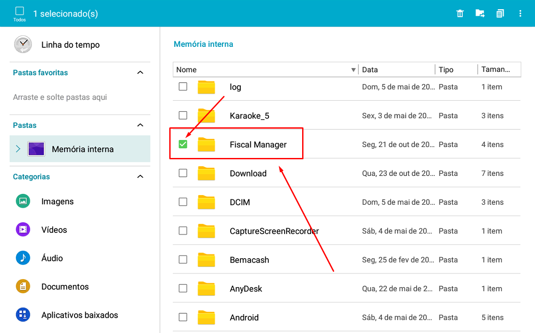Click the move-to-folder icon
This screenshot has height=333, width=535.
pos(480,14)
